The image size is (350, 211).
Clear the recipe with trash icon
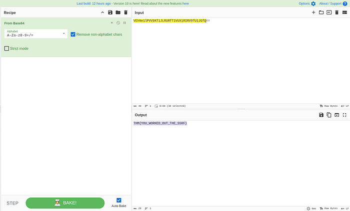pyautogui.click(x=125, y=12)
